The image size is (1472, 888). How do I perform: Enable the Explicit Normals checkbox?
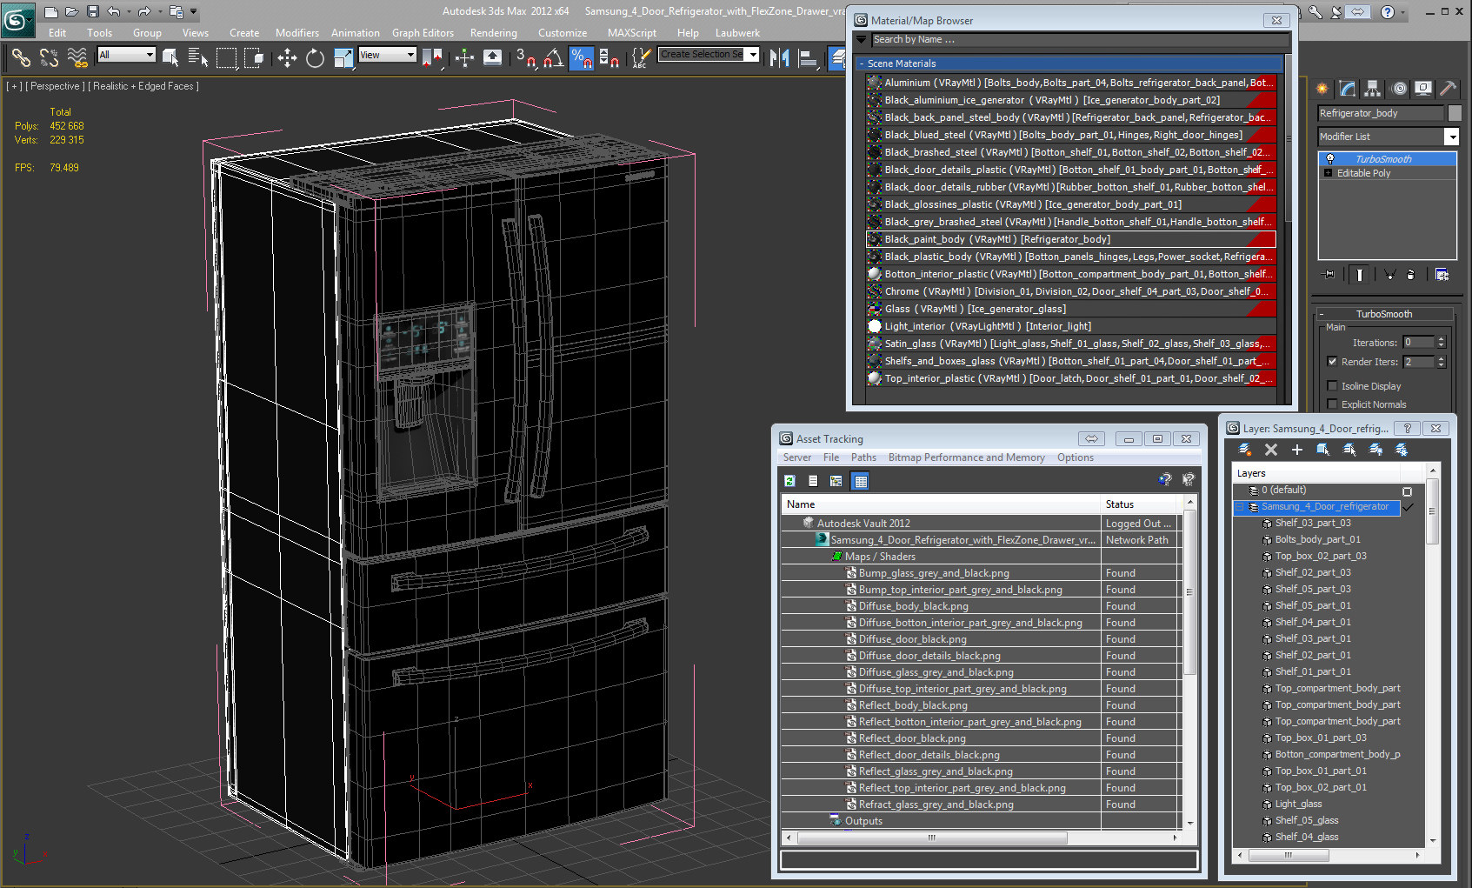(x=1332, y=404)
